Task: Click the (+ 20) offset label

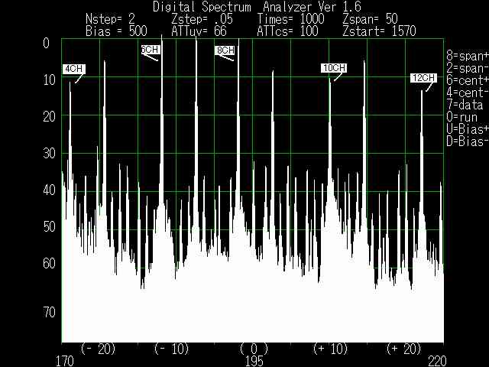Action: coord(404,349)
